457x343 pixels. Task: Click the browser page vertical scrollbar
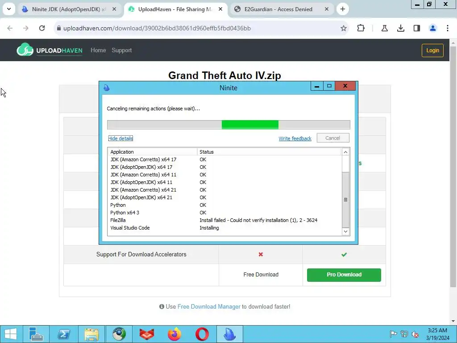[453, 166]
